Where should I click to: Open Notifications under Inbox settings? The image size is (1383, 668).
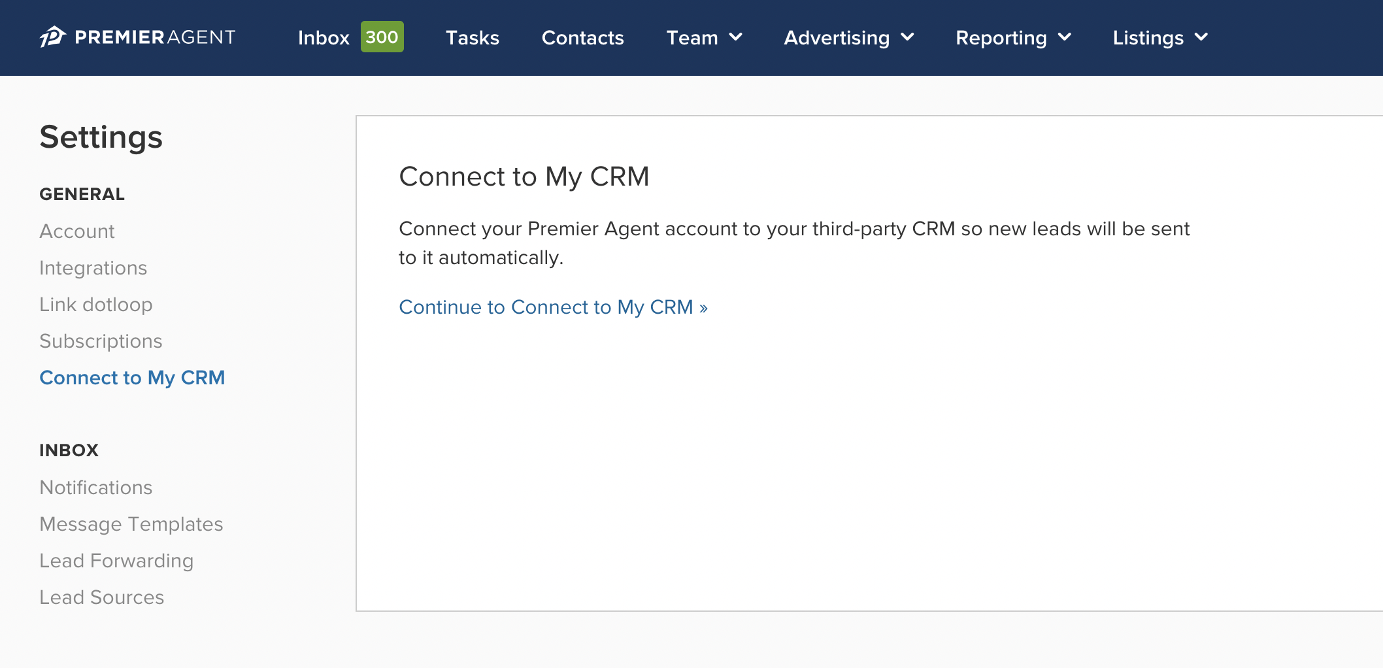tap(96, 488)
